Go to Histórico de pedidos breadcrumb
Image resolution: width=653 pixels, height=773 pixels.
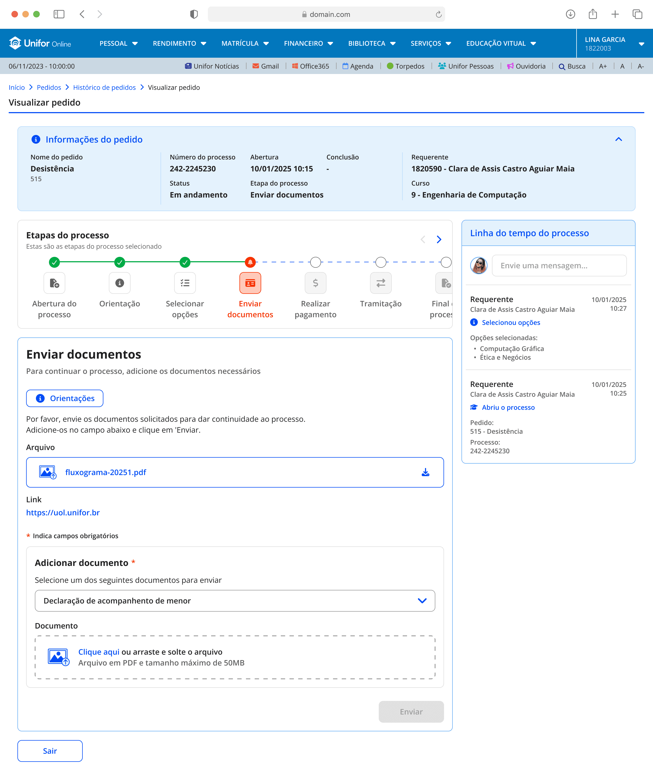point(104,87)
